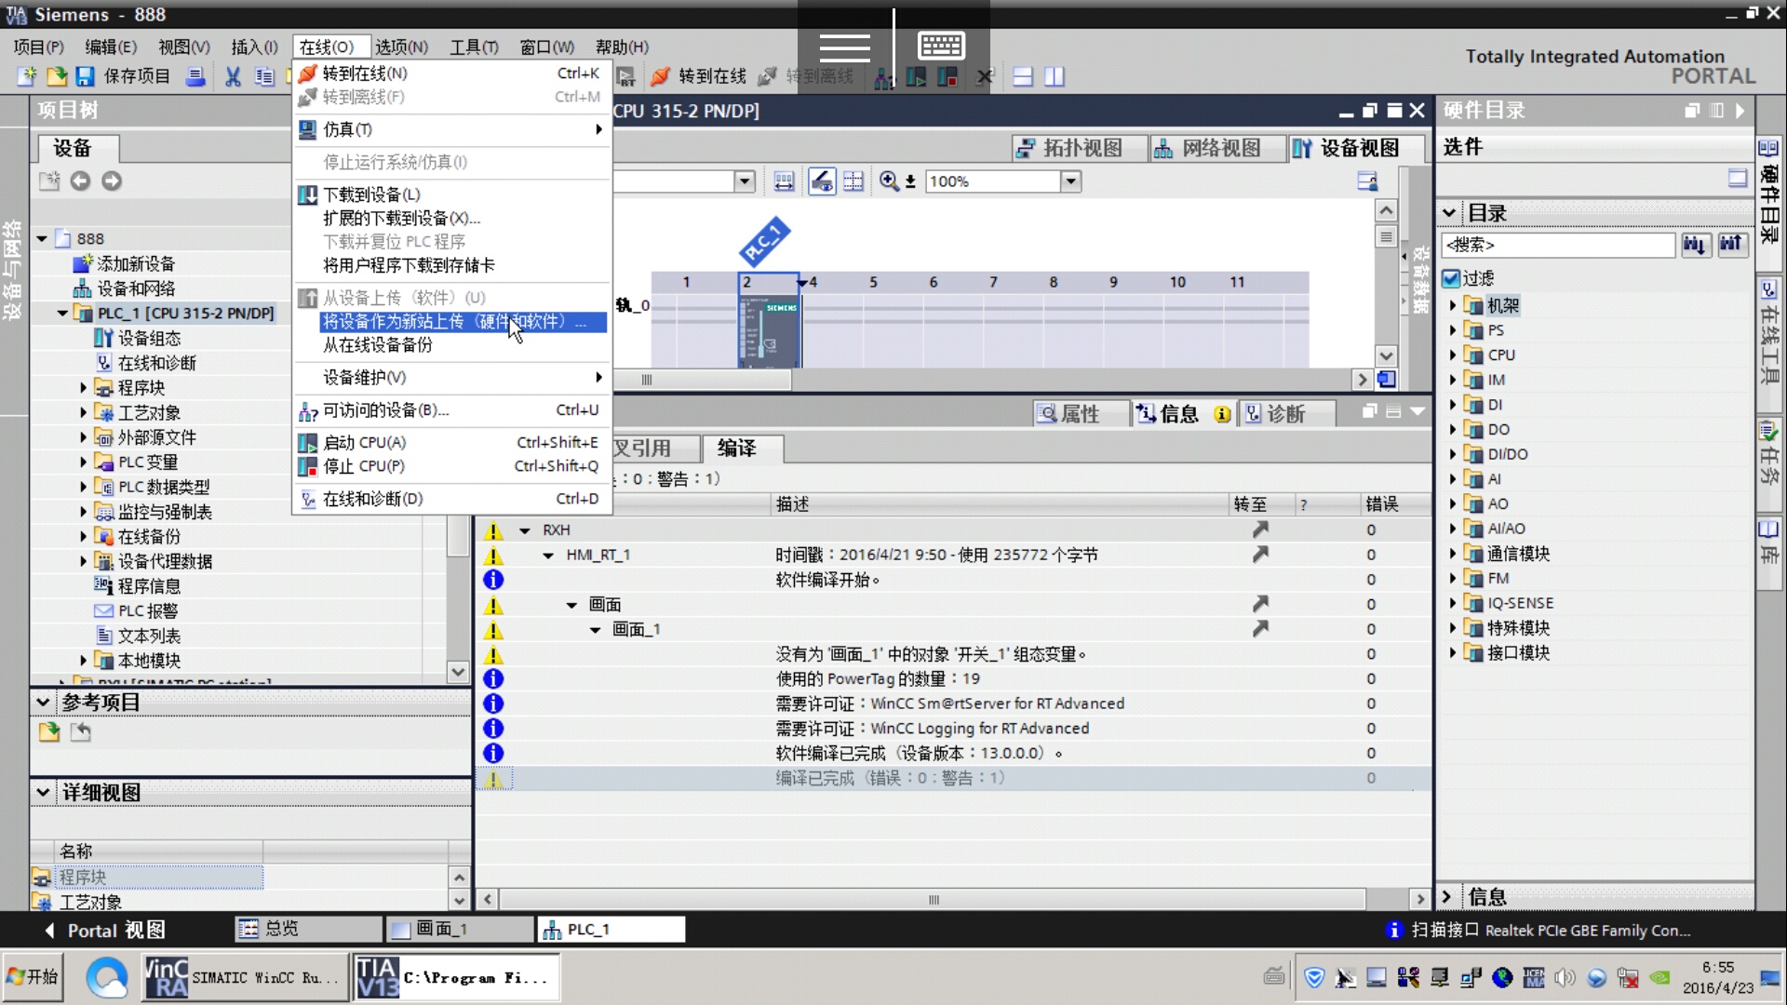Click the info table horizontal scrollbar

[x=933, y=899]
